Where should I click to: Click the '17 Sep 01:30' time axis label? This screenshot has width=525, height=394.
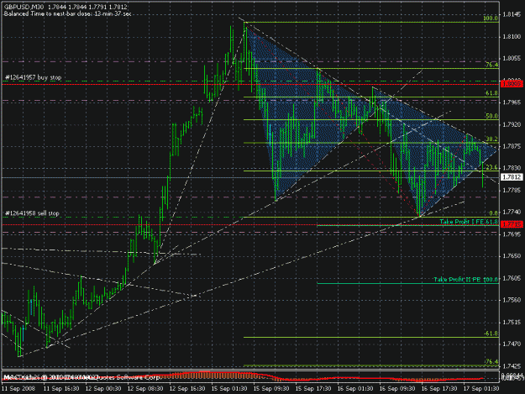(x=480, y=389)
